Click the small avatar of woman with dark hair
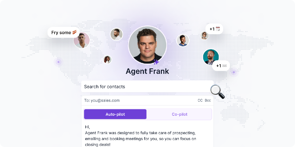Screen dimensions: 295x147 pos(107,60)
